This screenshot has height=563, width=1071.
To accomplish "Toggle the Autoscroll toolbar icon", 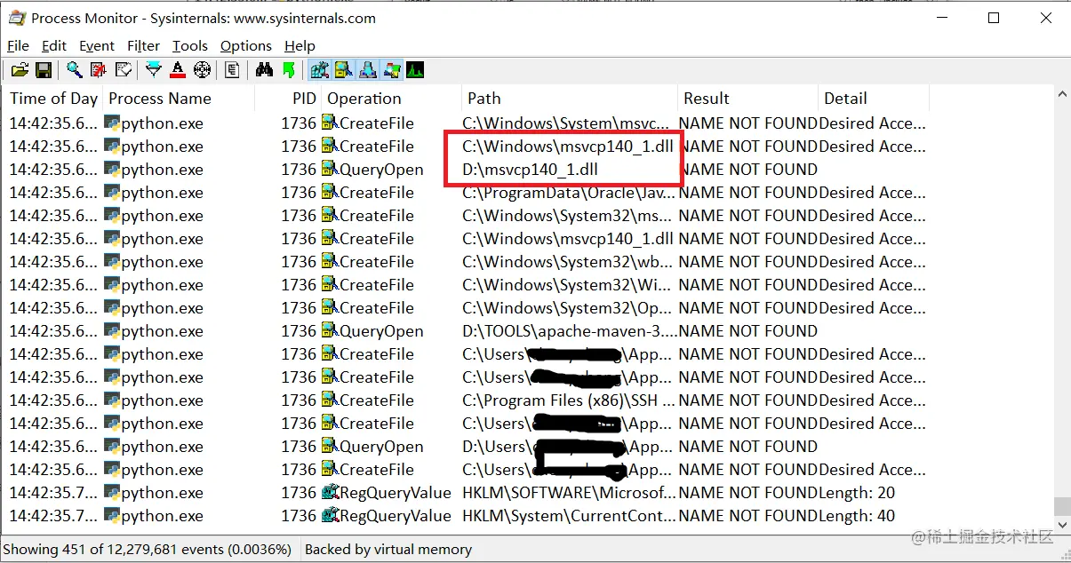I will click(99, 69).
